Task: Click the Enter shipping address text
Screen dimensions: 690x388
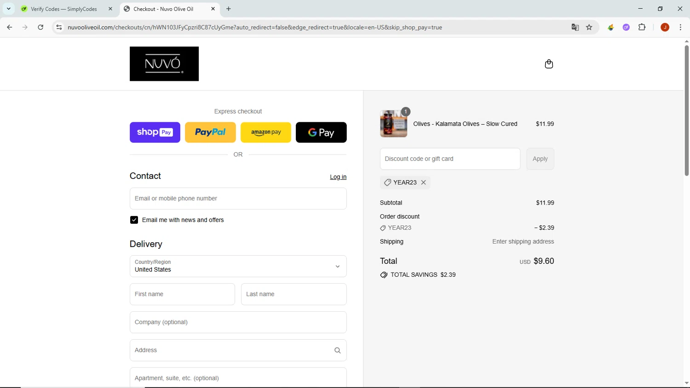Action: point(523,241)
